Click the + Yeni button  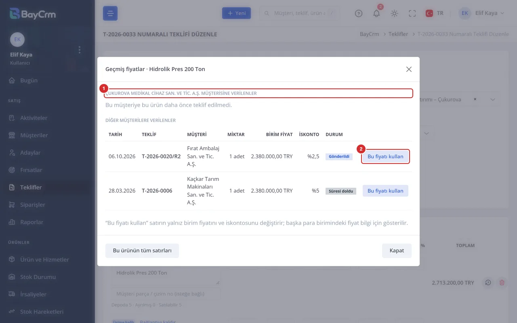click(236, 13)
